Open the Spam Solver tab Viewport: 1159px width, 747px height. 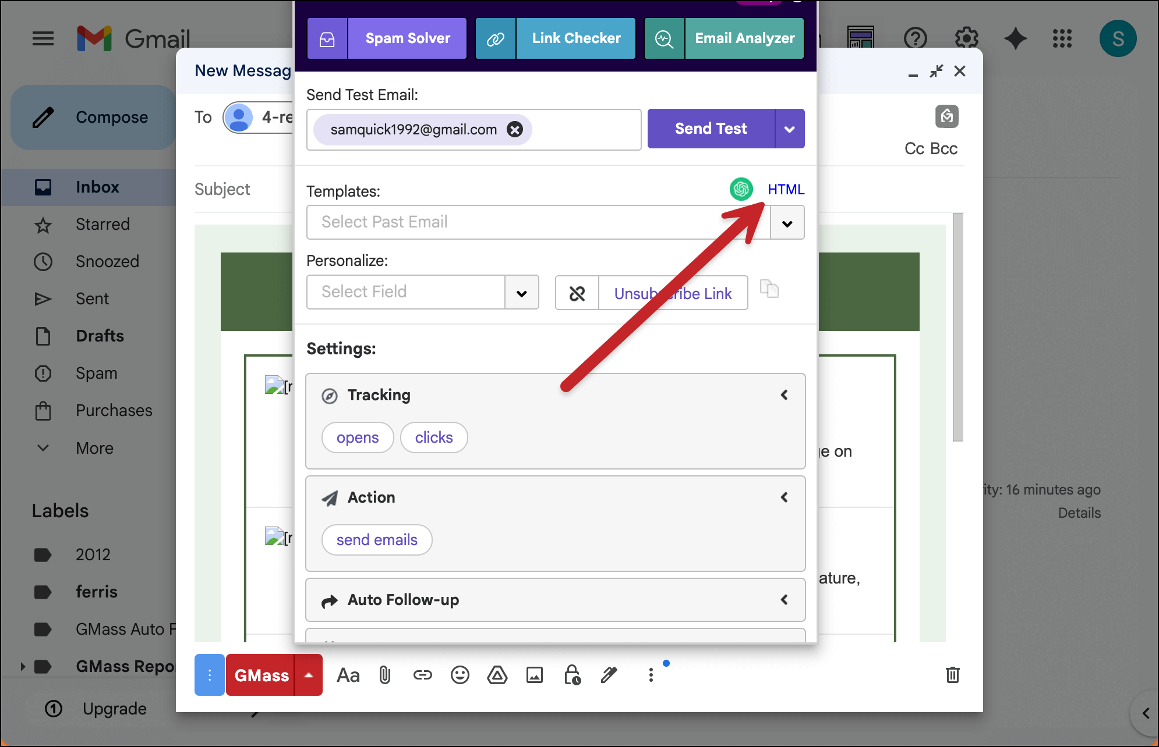[x=407, y=38]
